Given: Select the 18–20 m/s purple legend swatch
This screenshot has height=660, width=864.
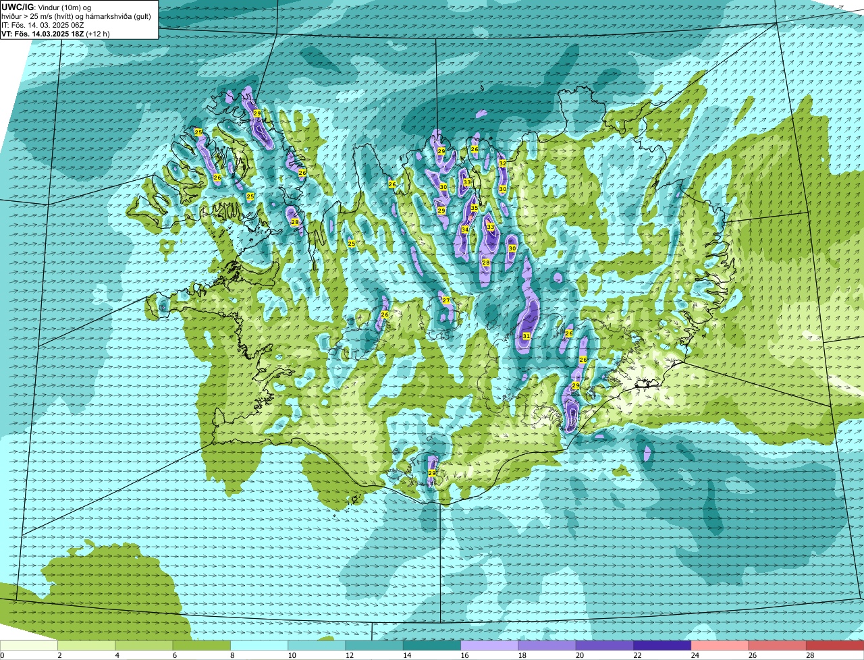Looking at the screenshot, I should pyautogui.click(x=547, y=646).
